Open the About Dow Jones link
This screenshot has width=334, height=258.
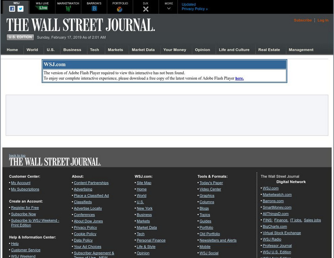pyautogui.click(x=88, y=221)
